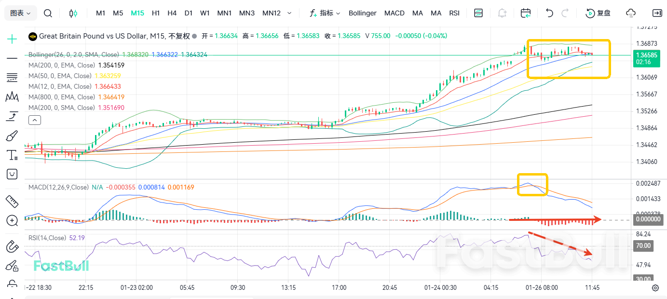Enable the magnet snap tool
Image resolution: width=667 pixels, height=299 pixels.
point(12,245)
